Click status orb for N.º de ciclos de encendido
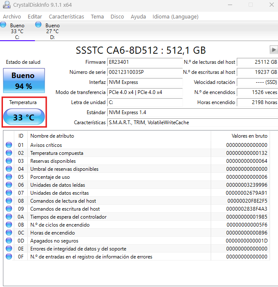Image resolution: width=278 pixels, height=287 pixels. pos(9,224)
